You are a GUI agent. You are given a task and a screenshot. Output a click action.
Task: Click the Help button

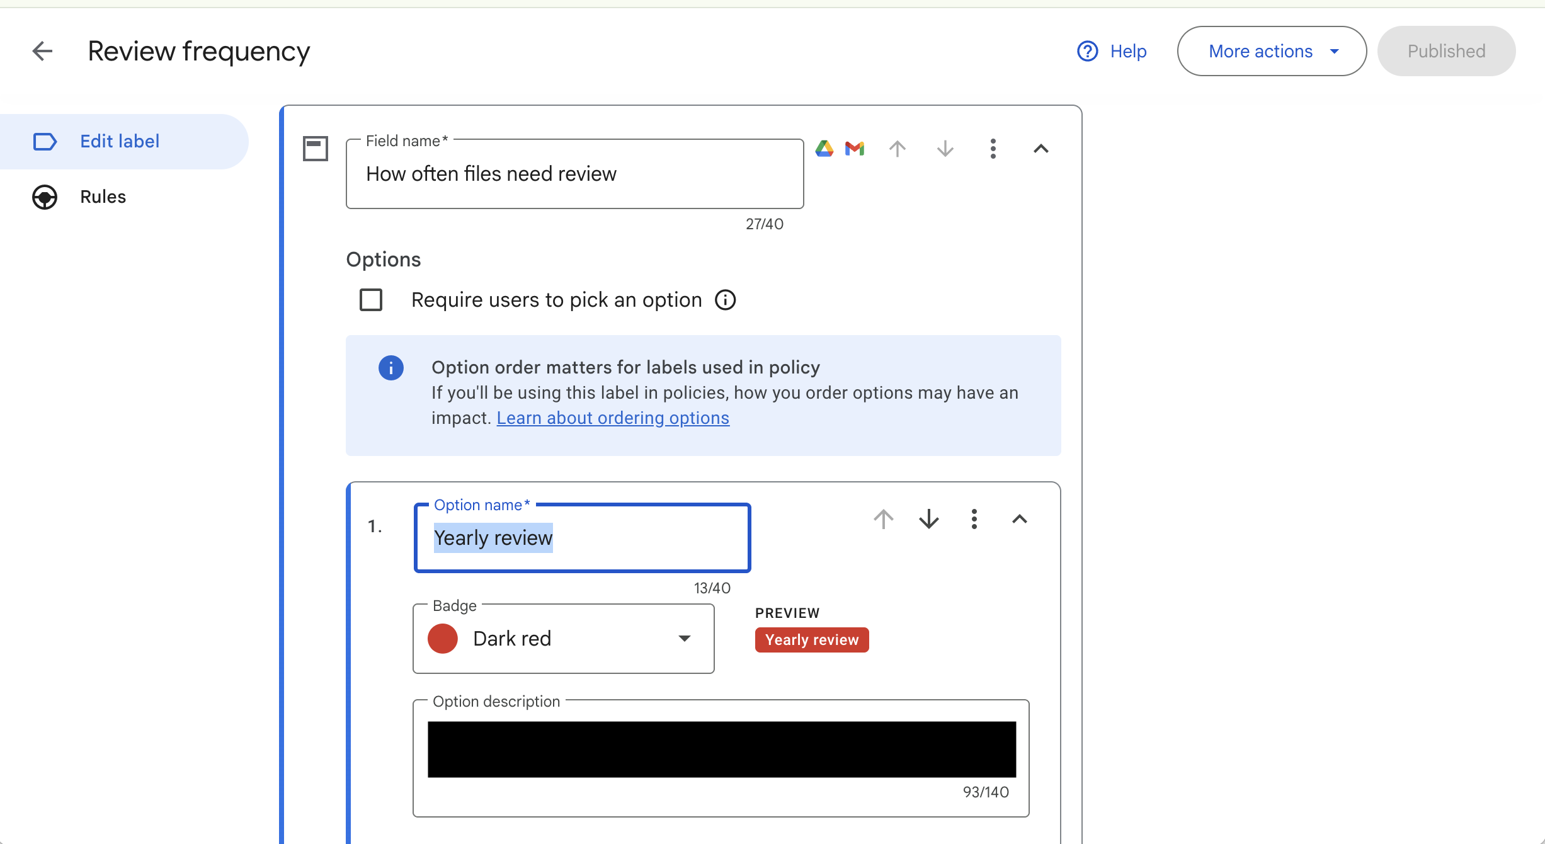tap(1112, 51)
